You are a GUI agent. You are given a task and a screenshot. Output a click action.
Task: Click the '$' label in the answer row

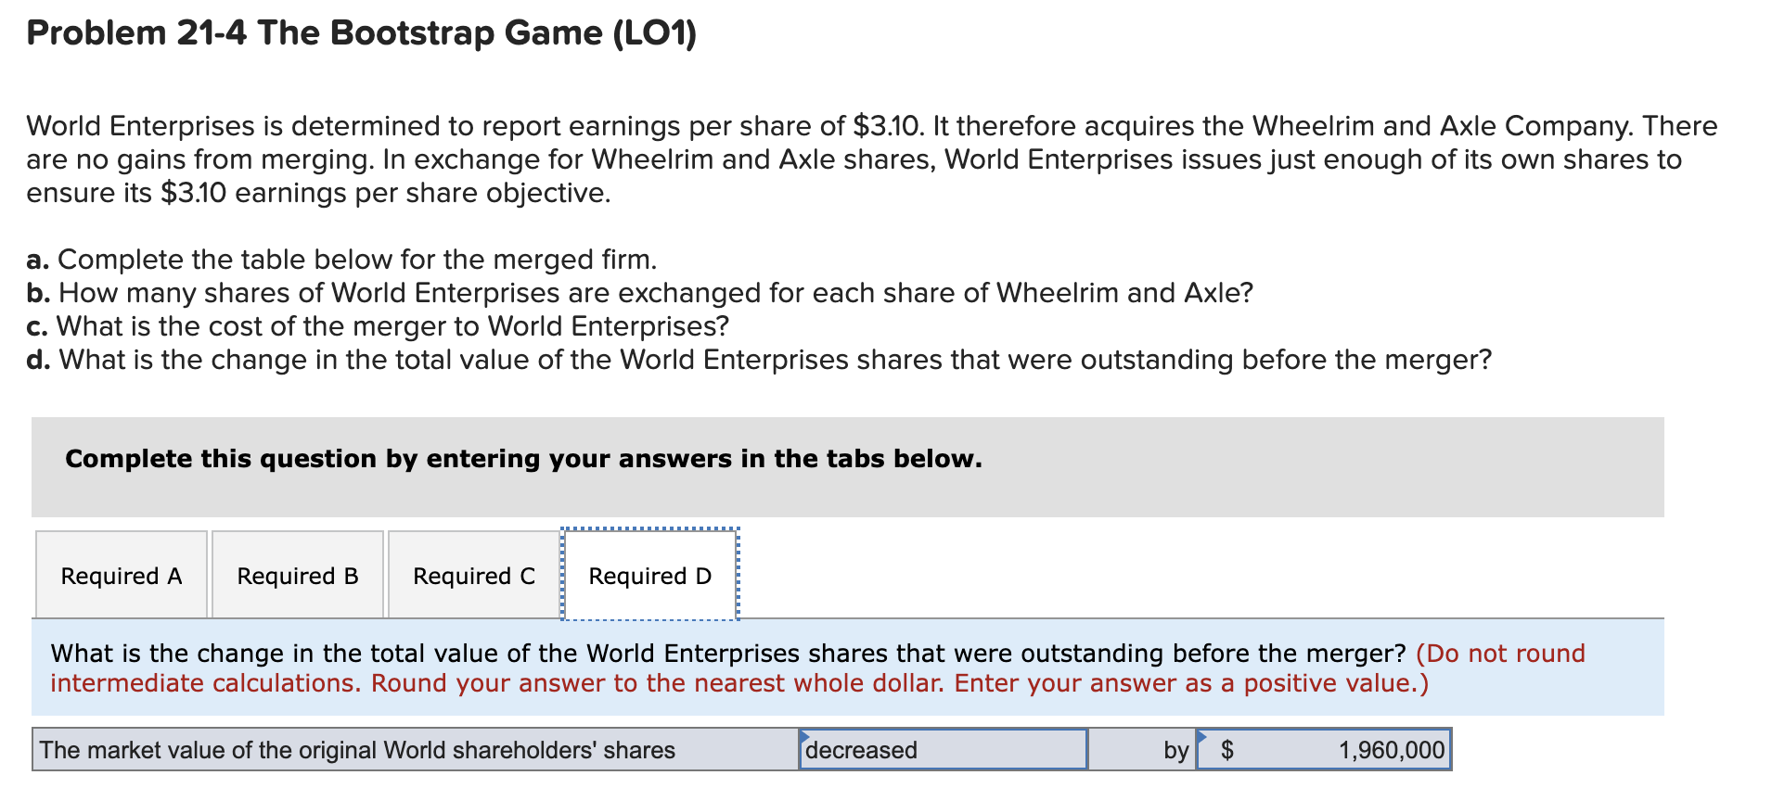[1227, 750]
